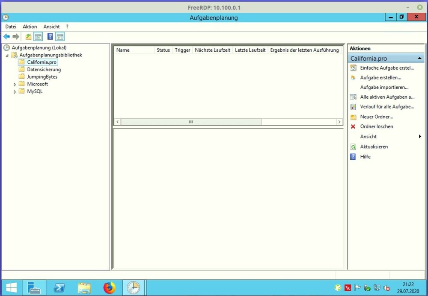Open PowerShell from the taskbar

[x=59, y=288]
